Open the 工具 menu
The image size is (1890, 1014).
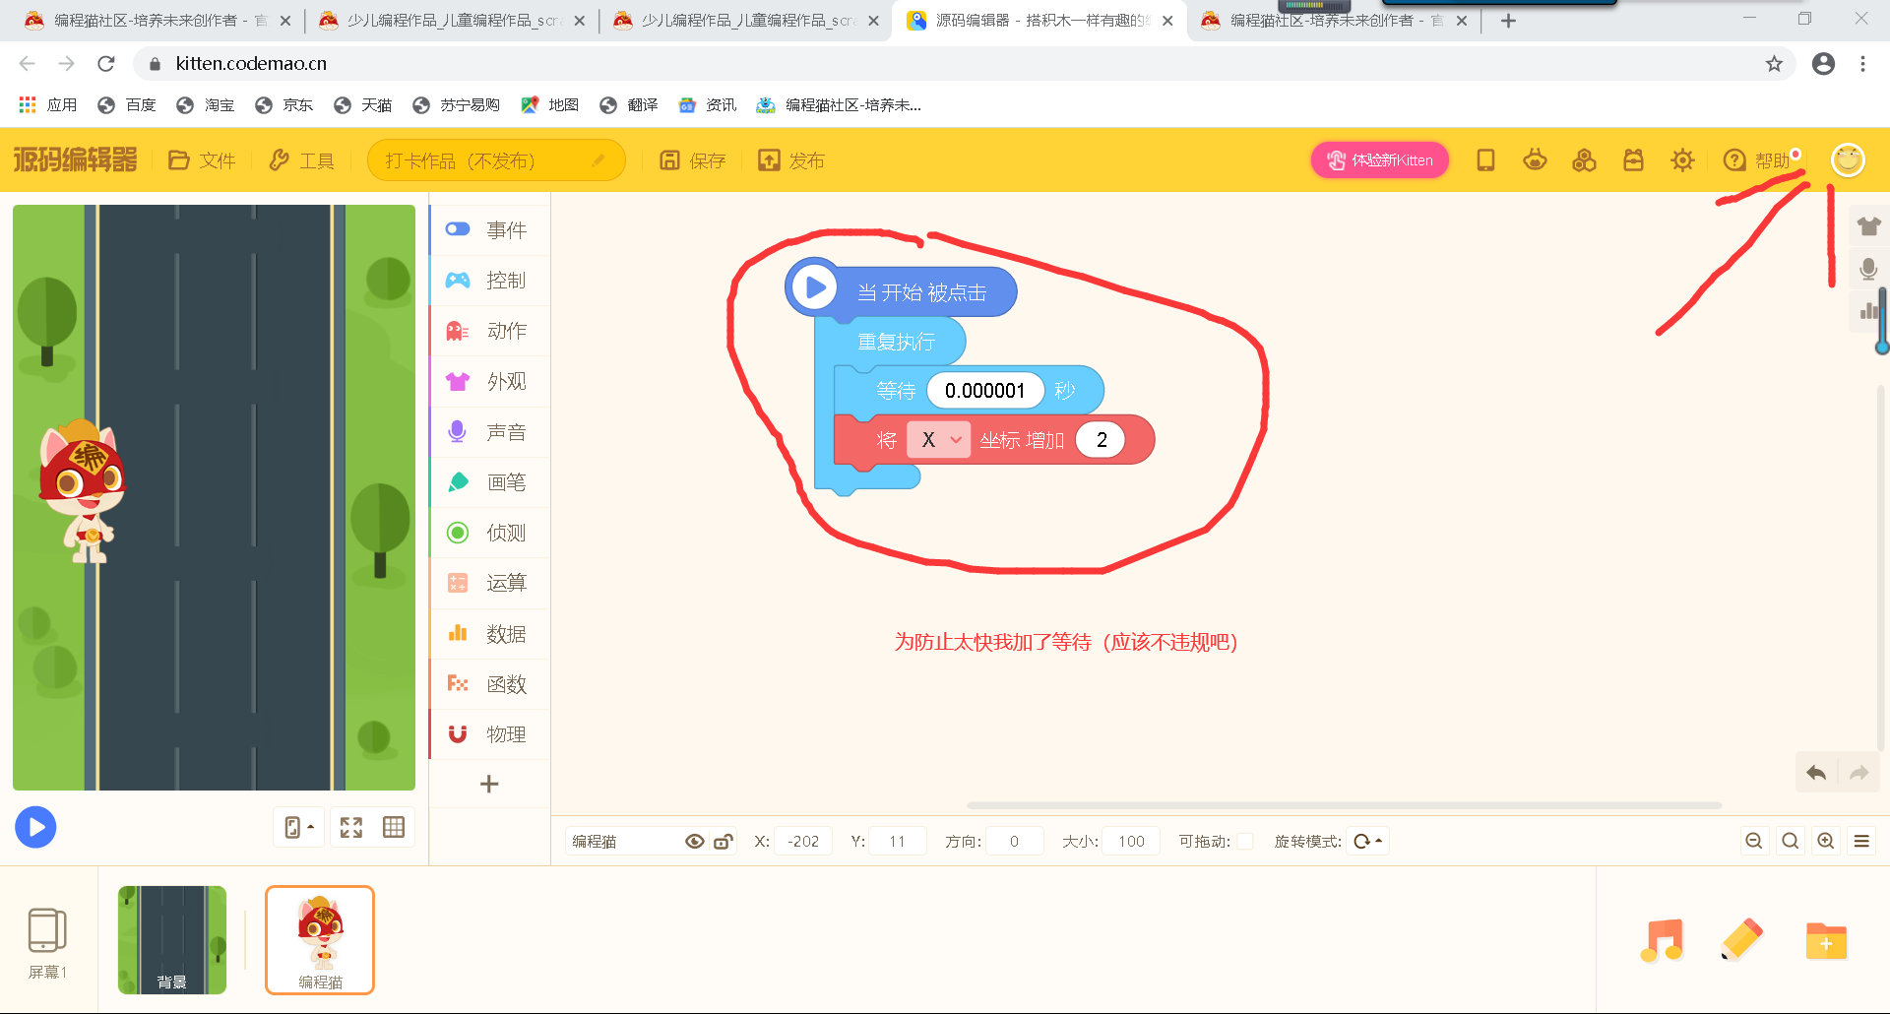(302, 160)
